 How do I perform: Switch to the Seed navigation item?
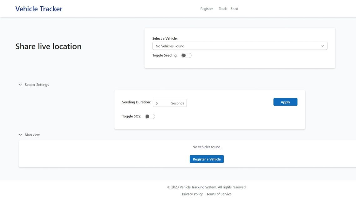pyautogui.click(x=234, y=9)
